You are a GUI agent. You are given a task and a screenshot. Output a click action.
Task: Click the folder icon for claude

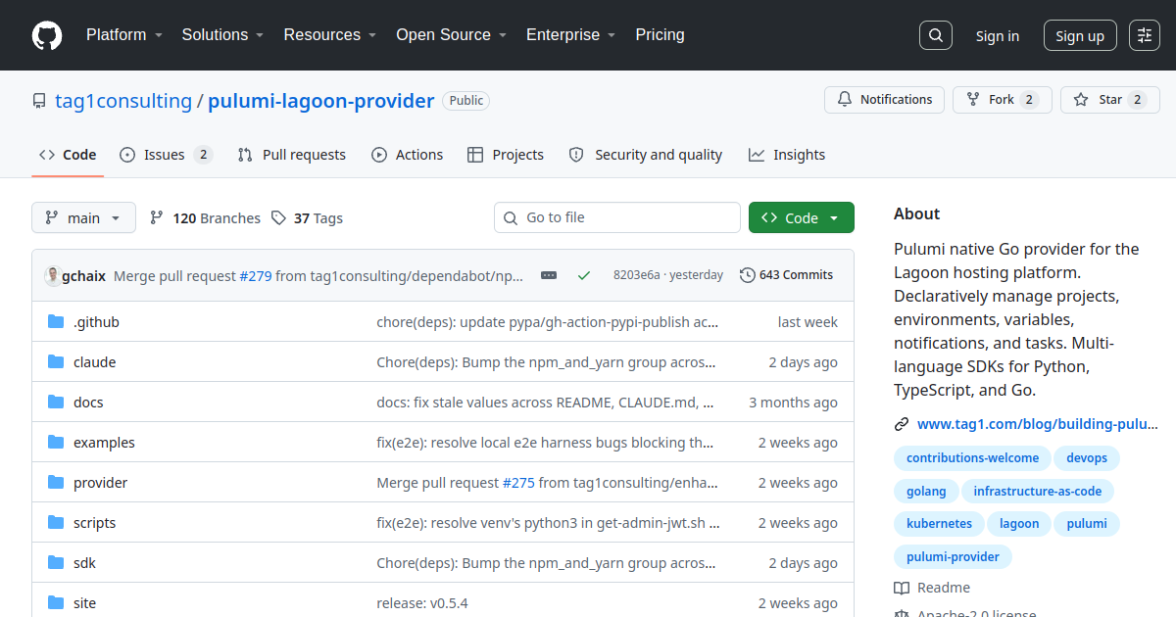[x=56, y=362]
